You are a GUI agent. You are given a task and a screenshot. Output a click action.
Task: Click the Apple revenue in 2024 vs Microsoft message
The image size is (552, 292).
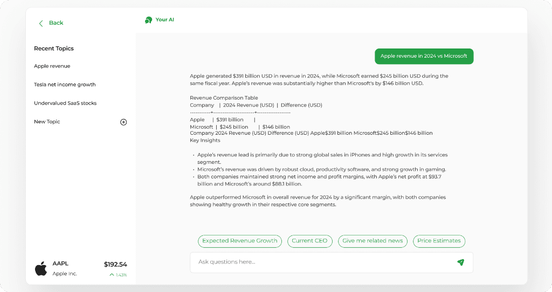(424, 56)
